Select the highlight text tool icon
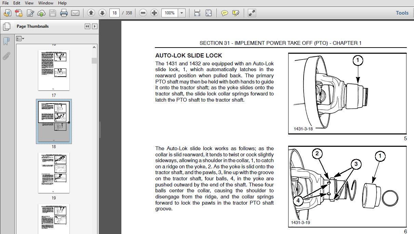This screenshot has height=234, width=414. (236, 13)
